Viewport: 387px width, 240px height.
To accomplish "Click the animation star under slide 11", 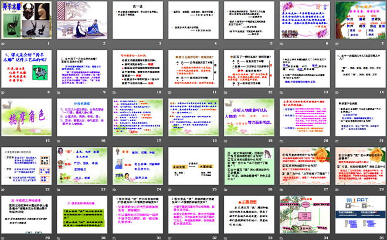I will (x=170, y=92).
